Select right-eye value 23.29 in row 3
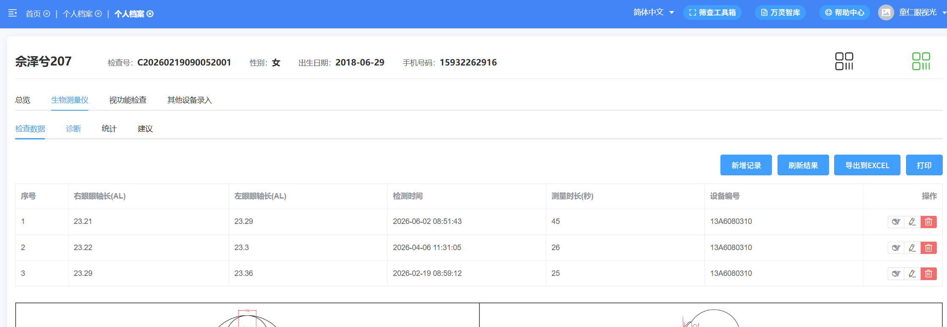Viewport: 947px width, 327px height. coord(83,273)
